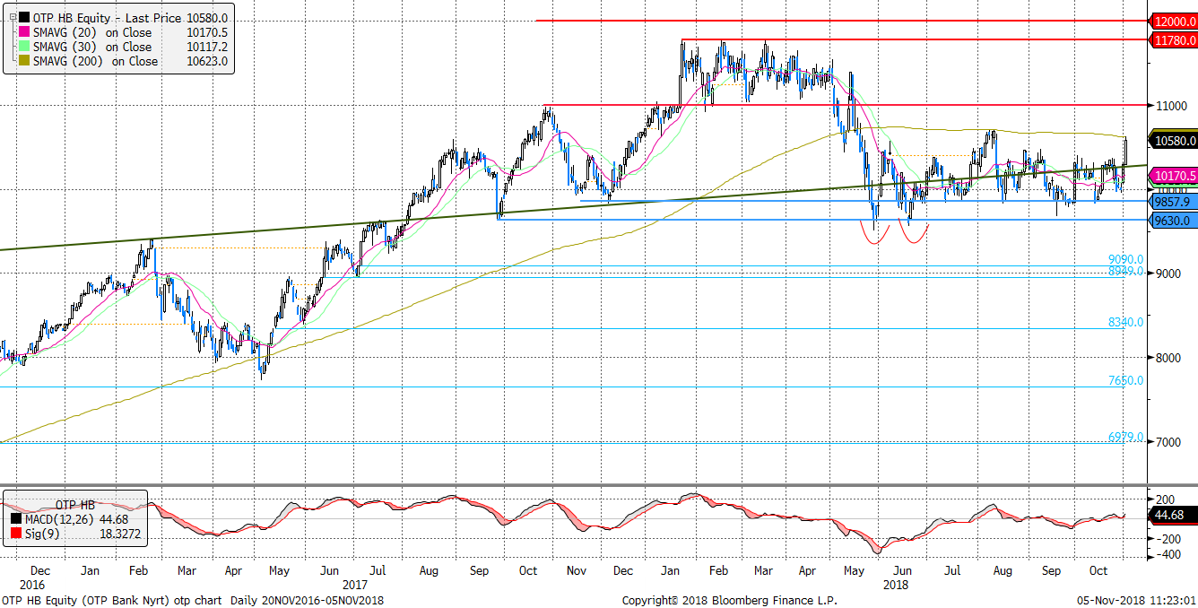Viewport: 1198px width, 608px height.
Task: Click the '2017' year label on time axis
Action: coord(355,583)
